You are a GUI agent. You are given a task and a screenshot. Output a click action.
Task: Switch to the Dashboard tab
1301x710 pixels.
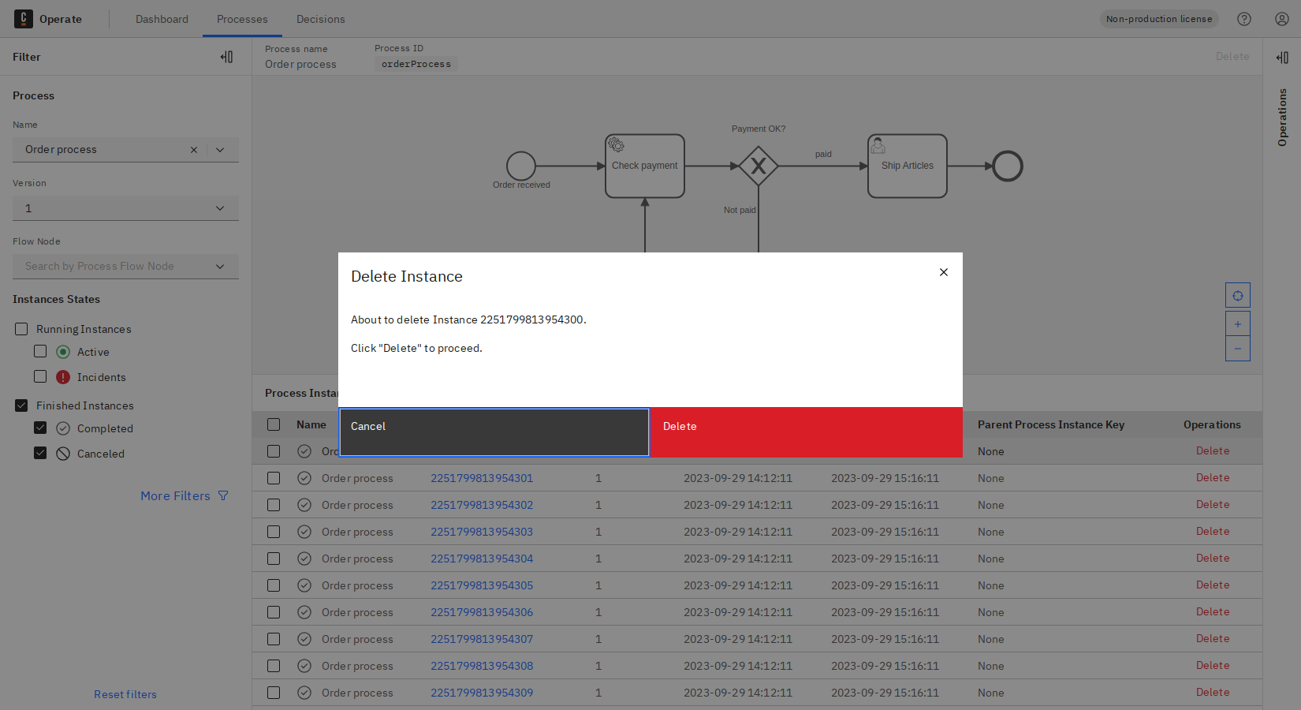(162, 19)
